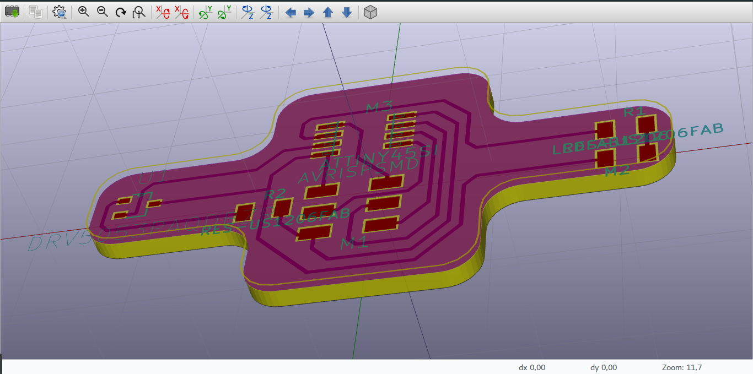Copy 3D image to clipboard
This screenshot has height=374, width=753.
[35, 12]
